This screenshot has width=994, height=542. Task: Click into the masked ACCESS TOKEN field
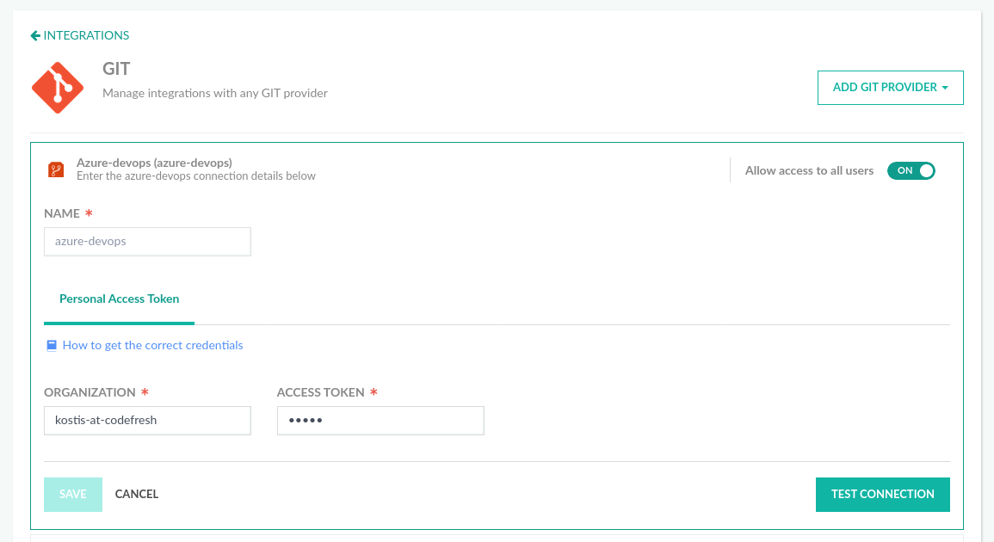(x=380, y=421)
